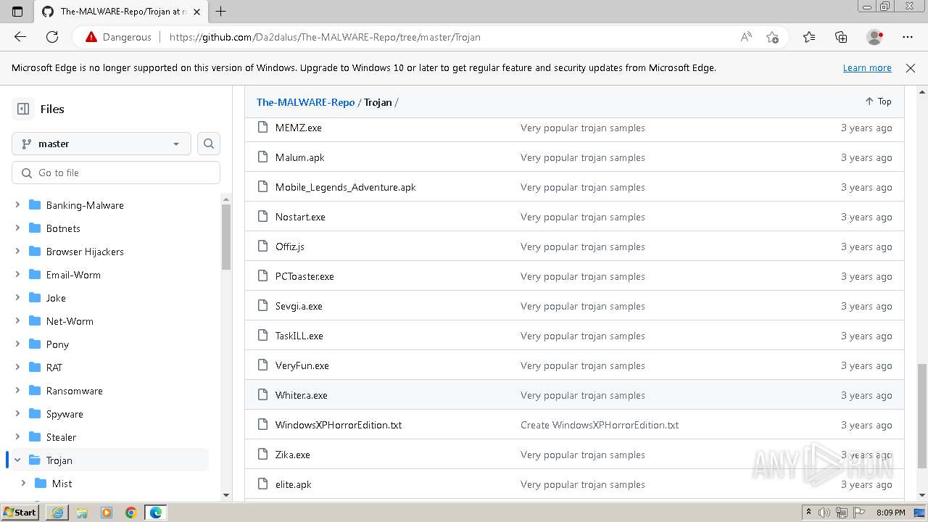Expand the Email-Worm folder chevron
Viewport: 928px width, 522px height.
coord(17,275)
